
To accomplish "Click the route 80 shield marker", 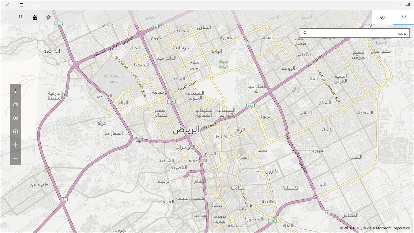I will tap(64, 199).
